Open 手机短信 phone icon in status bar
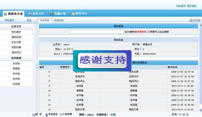 pyautogui.click(x=47, y=115)
